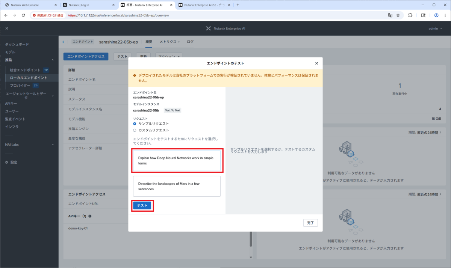Open ダッシュボード in the sidebar
Screen dimensions: 451x268
(x=17, y=44)
